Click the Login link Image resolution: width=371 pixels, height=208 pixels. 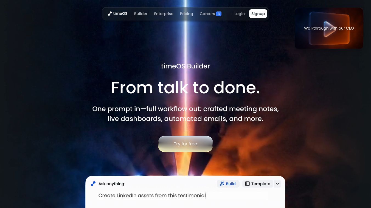[240, 14]
